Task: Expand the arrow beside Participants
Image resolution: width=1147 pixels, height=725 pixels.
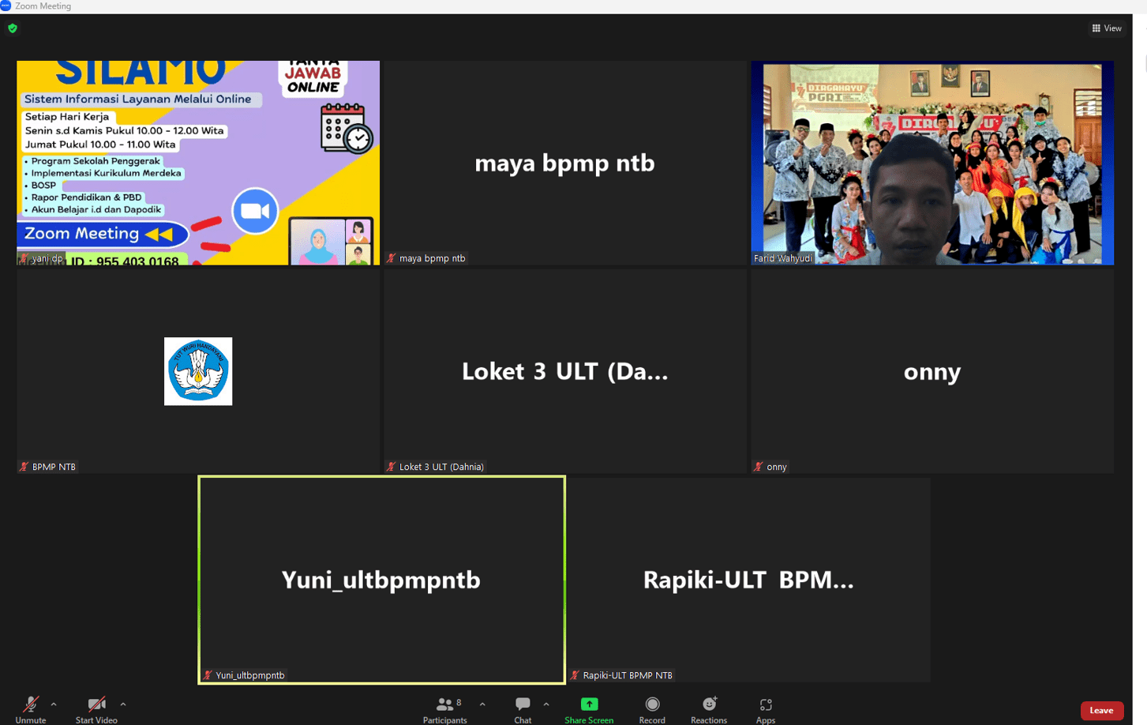Action: 482,704
